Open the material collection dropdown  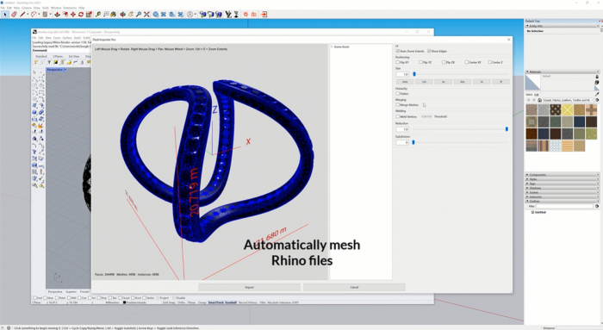point(568,100)
